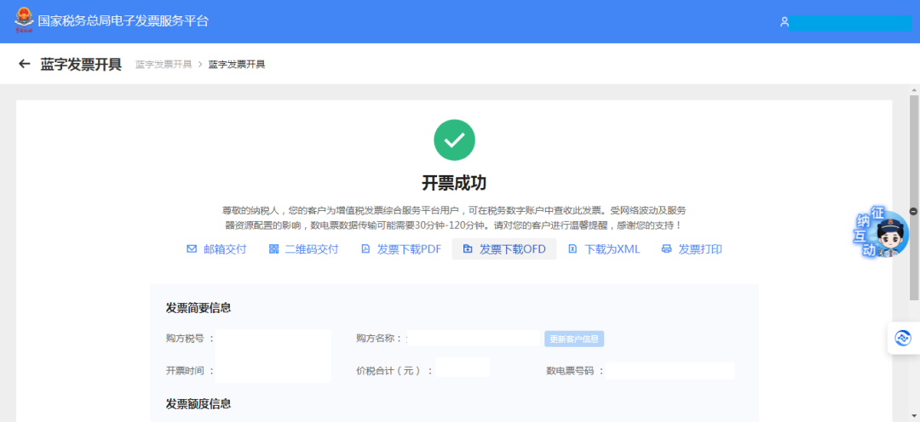Click the mail icon for 邮箱交付

(x=192, y=249)
